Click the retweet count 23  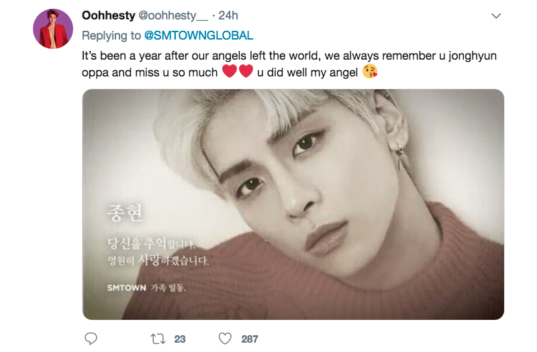click(x=180, y=339)
